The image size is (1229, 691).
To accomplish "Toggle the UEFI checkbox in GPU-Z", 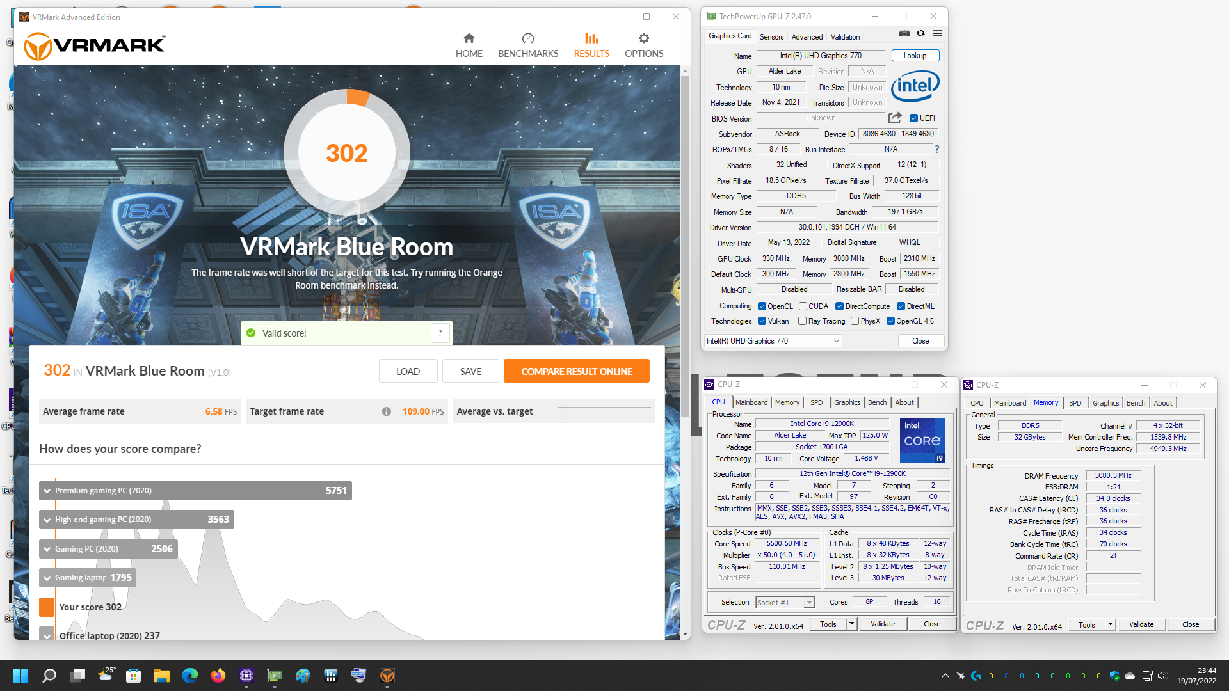I will (x=913, y=118).
